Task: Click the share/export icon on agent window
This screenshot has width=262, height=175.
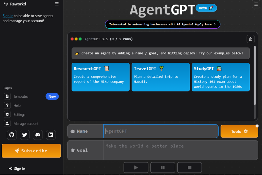Action: pos(250,39)
